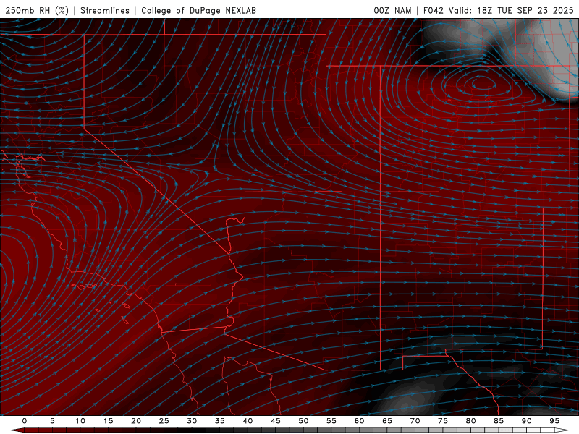Image resolution: width=579 pixels, height=434 pixels.
Task: Click the '5' value on color scale
Action: click(x=52, y=421)
